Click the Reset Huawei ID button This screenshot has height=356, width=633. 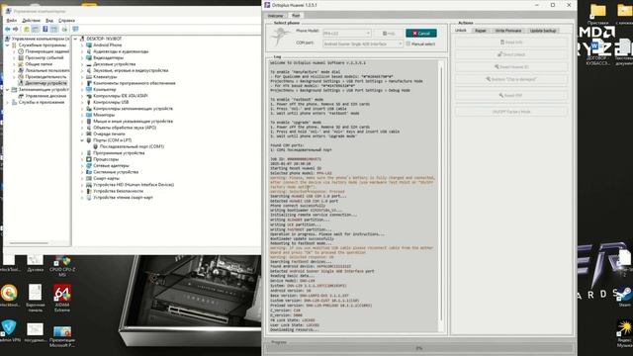tap(511, 66)
